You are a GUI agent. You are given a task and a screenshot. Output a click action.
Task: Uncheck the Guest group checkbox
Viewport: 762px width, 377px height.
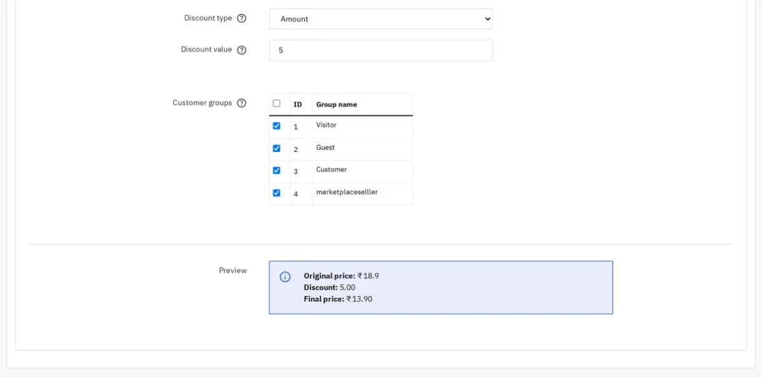276,148
